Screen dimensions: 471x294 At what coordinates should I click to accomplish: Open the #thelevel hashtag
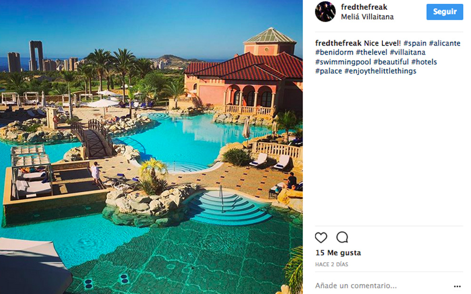[372, 52]
